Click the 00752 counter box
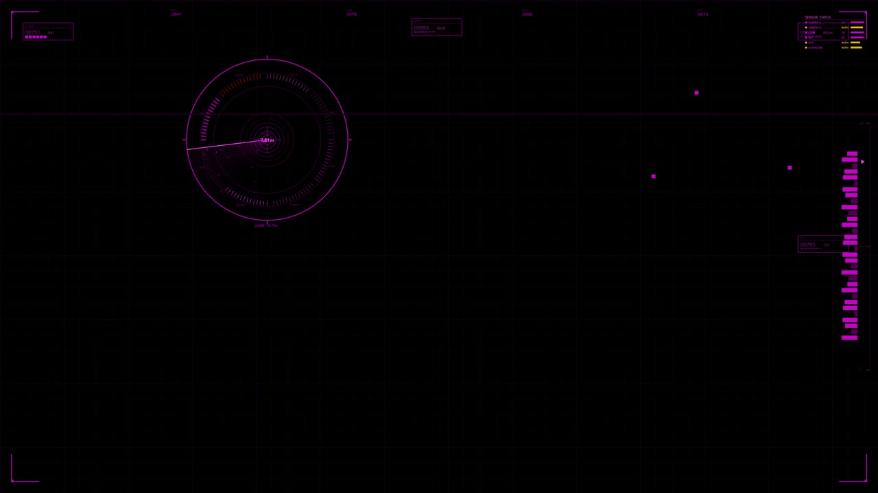 48,31
